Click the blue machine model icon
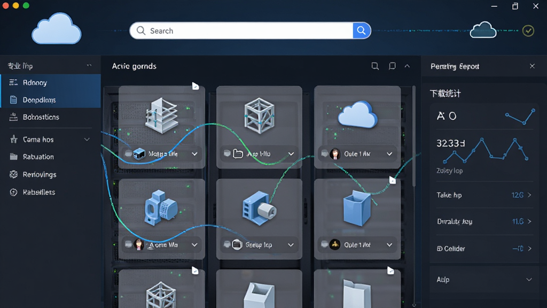This screenshot has height=308, width=547. 160,207
